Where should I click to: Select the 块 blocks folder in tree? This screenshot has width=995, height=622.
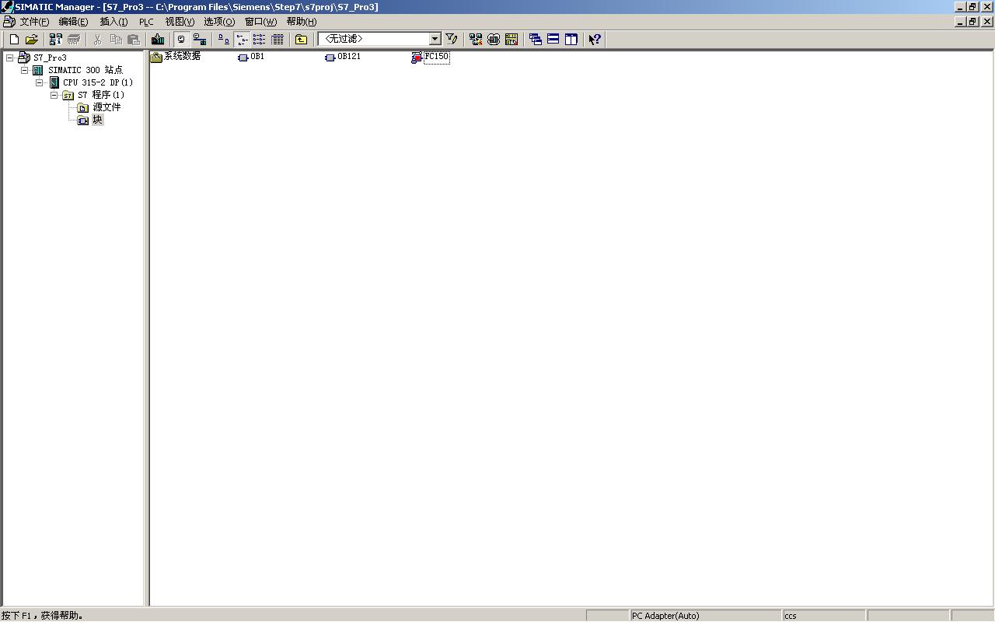(x=97, y=120)
